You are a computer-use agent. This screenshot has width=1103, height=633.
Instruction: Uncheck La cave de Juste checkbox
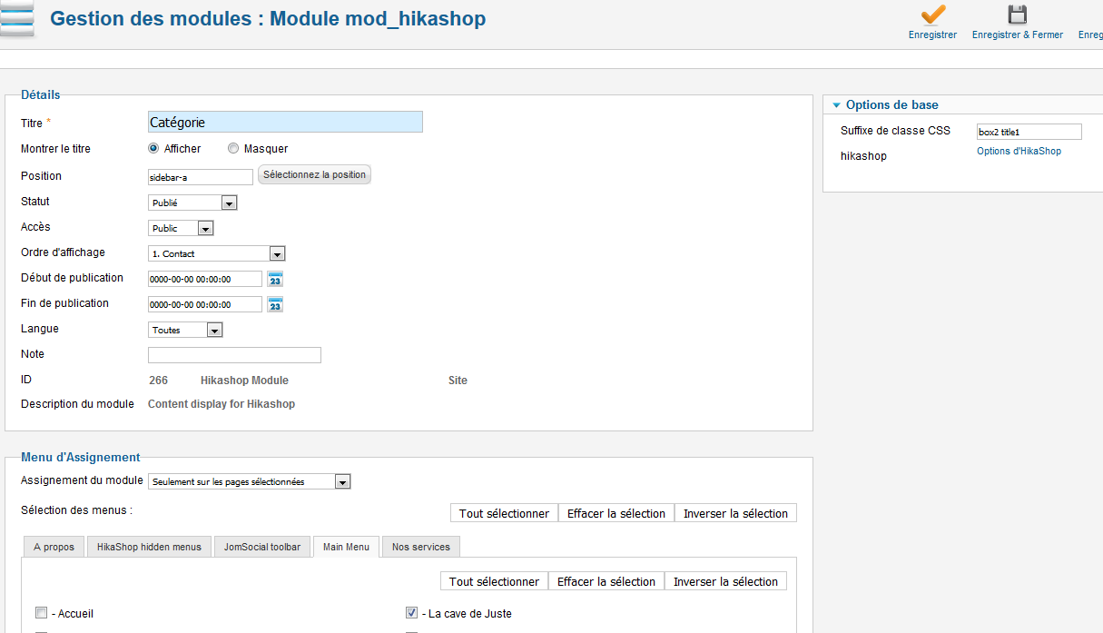click(x=411, y=613)
